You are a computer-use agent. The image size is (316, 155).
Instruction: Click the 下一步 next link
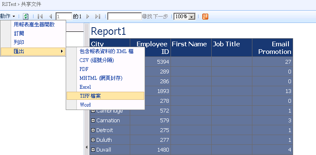coord(160,16)
